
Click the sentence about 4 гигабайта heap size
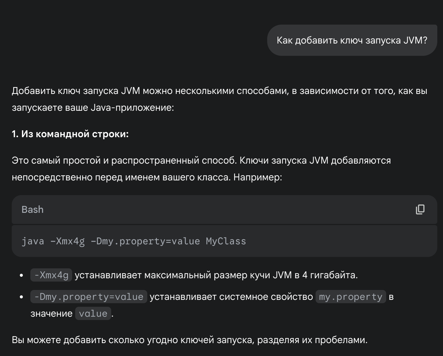pyautogui.click(x=216, y=275)
